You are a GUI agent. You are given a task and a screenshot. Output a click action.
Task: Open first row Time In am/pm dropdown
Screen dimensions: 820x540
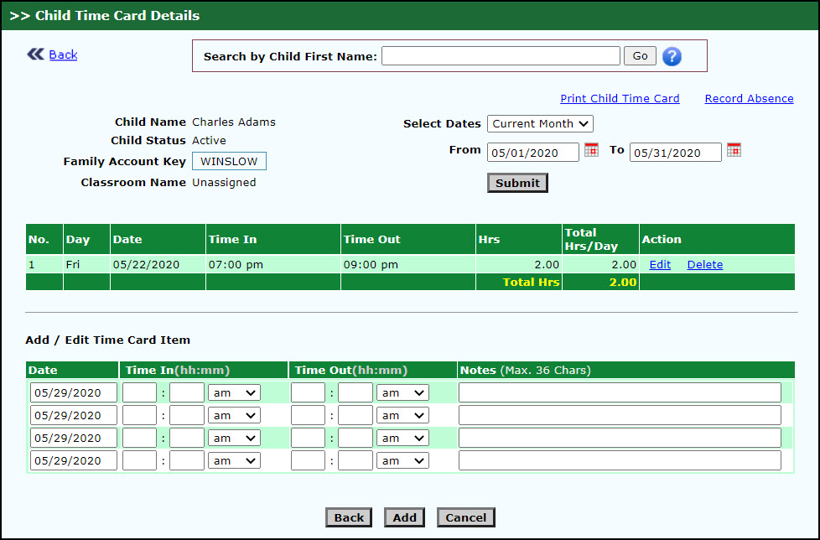[234, 392]
